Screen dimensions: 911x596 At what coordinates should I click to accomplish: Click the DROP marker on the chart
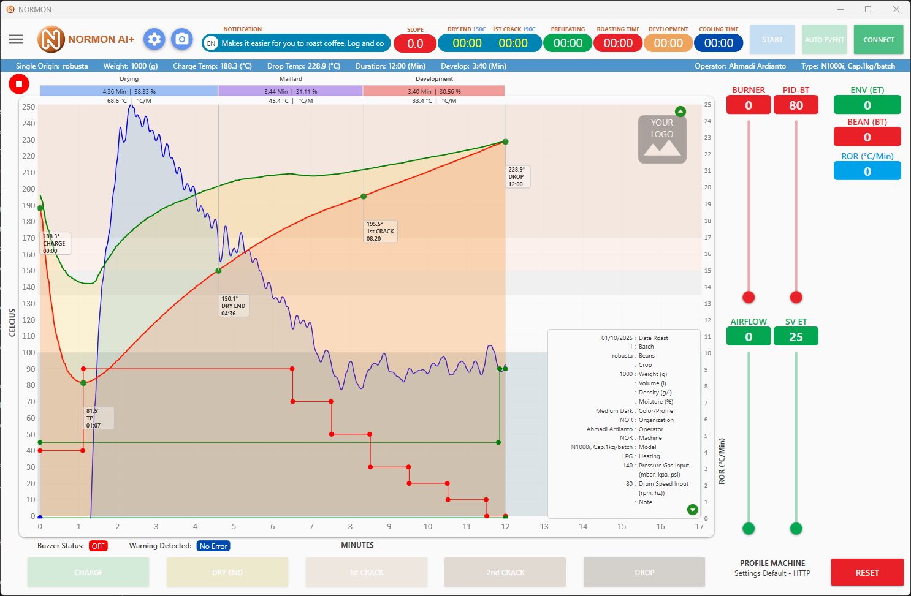[x=505, y=142]
